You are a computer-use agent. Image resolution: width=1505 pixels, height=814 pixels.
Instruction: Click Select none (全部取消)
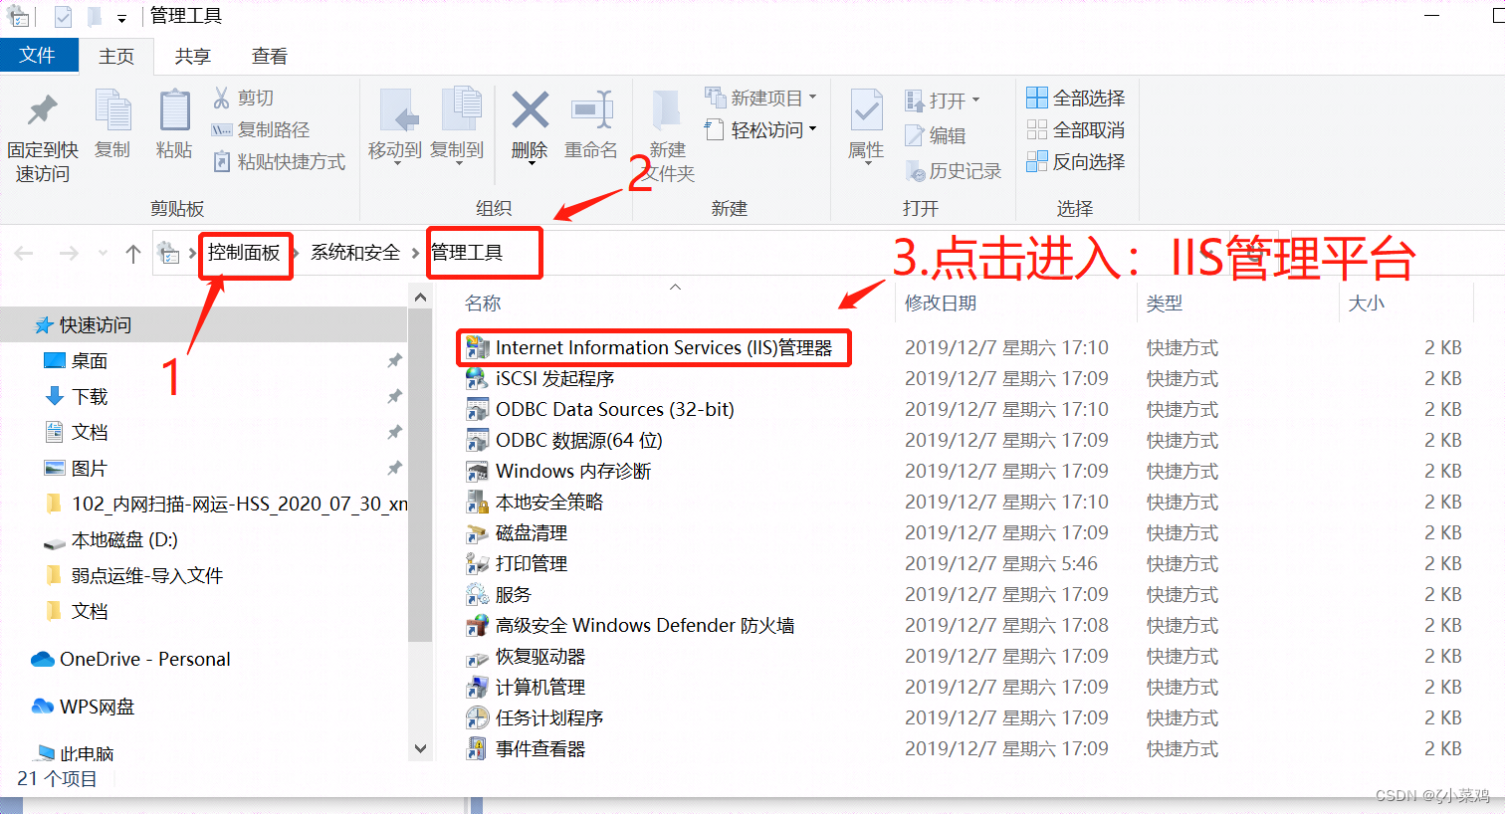[x=1076, y=129]
